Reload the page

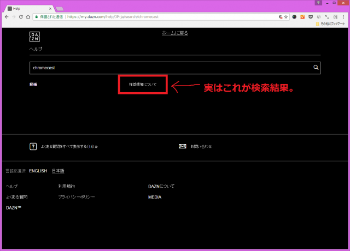(21, 17)
